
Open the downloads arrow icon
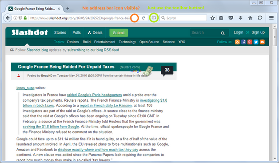click(x=240, y=18)
